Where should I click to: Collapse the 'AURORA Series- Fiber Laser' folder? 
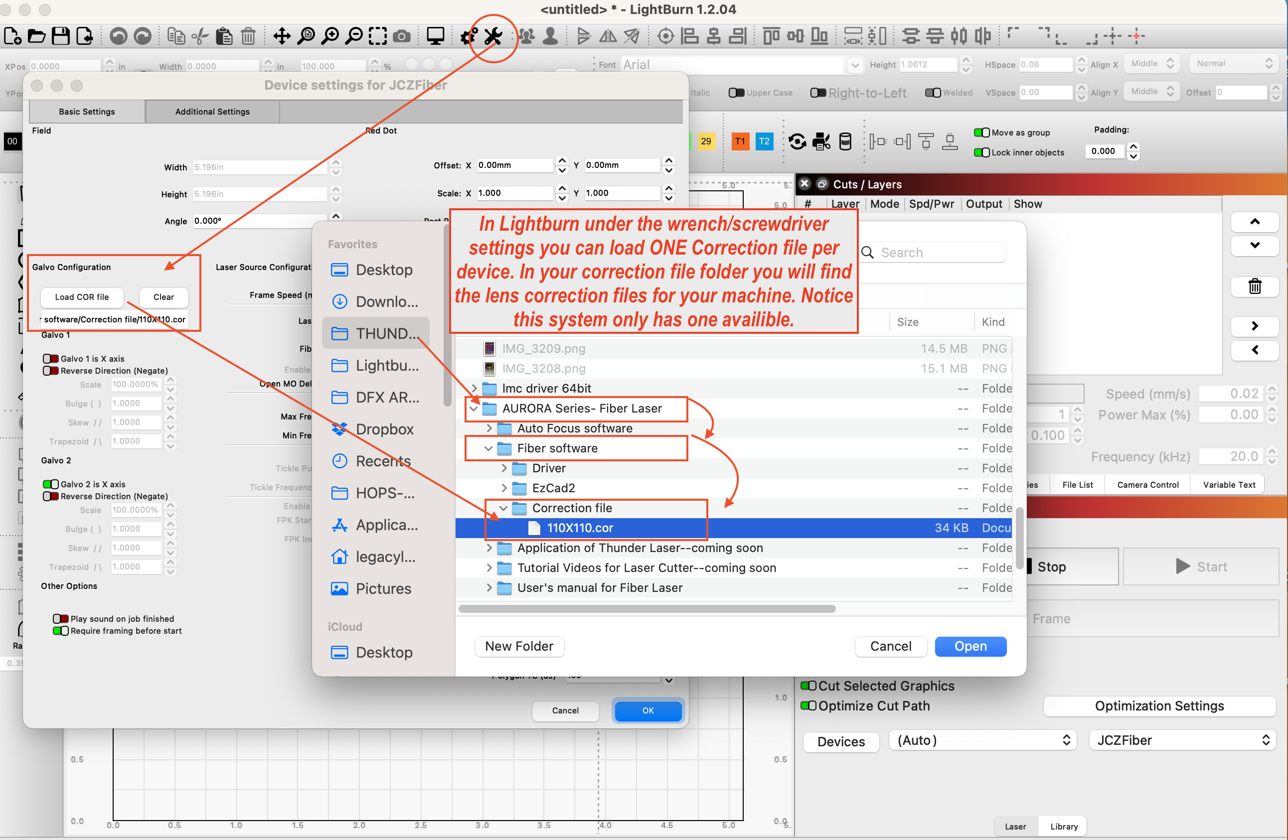pos(475,409)
